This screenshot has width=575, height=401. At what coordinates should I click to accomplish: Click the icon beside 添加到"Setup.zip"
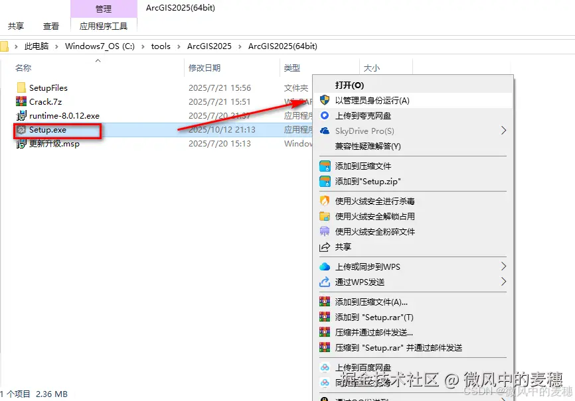point(325,181)
